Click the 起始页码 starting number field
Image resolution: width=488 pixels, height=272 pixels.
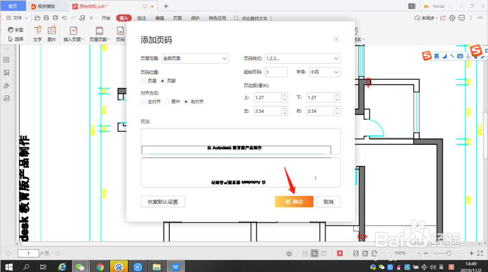point(276,72)
